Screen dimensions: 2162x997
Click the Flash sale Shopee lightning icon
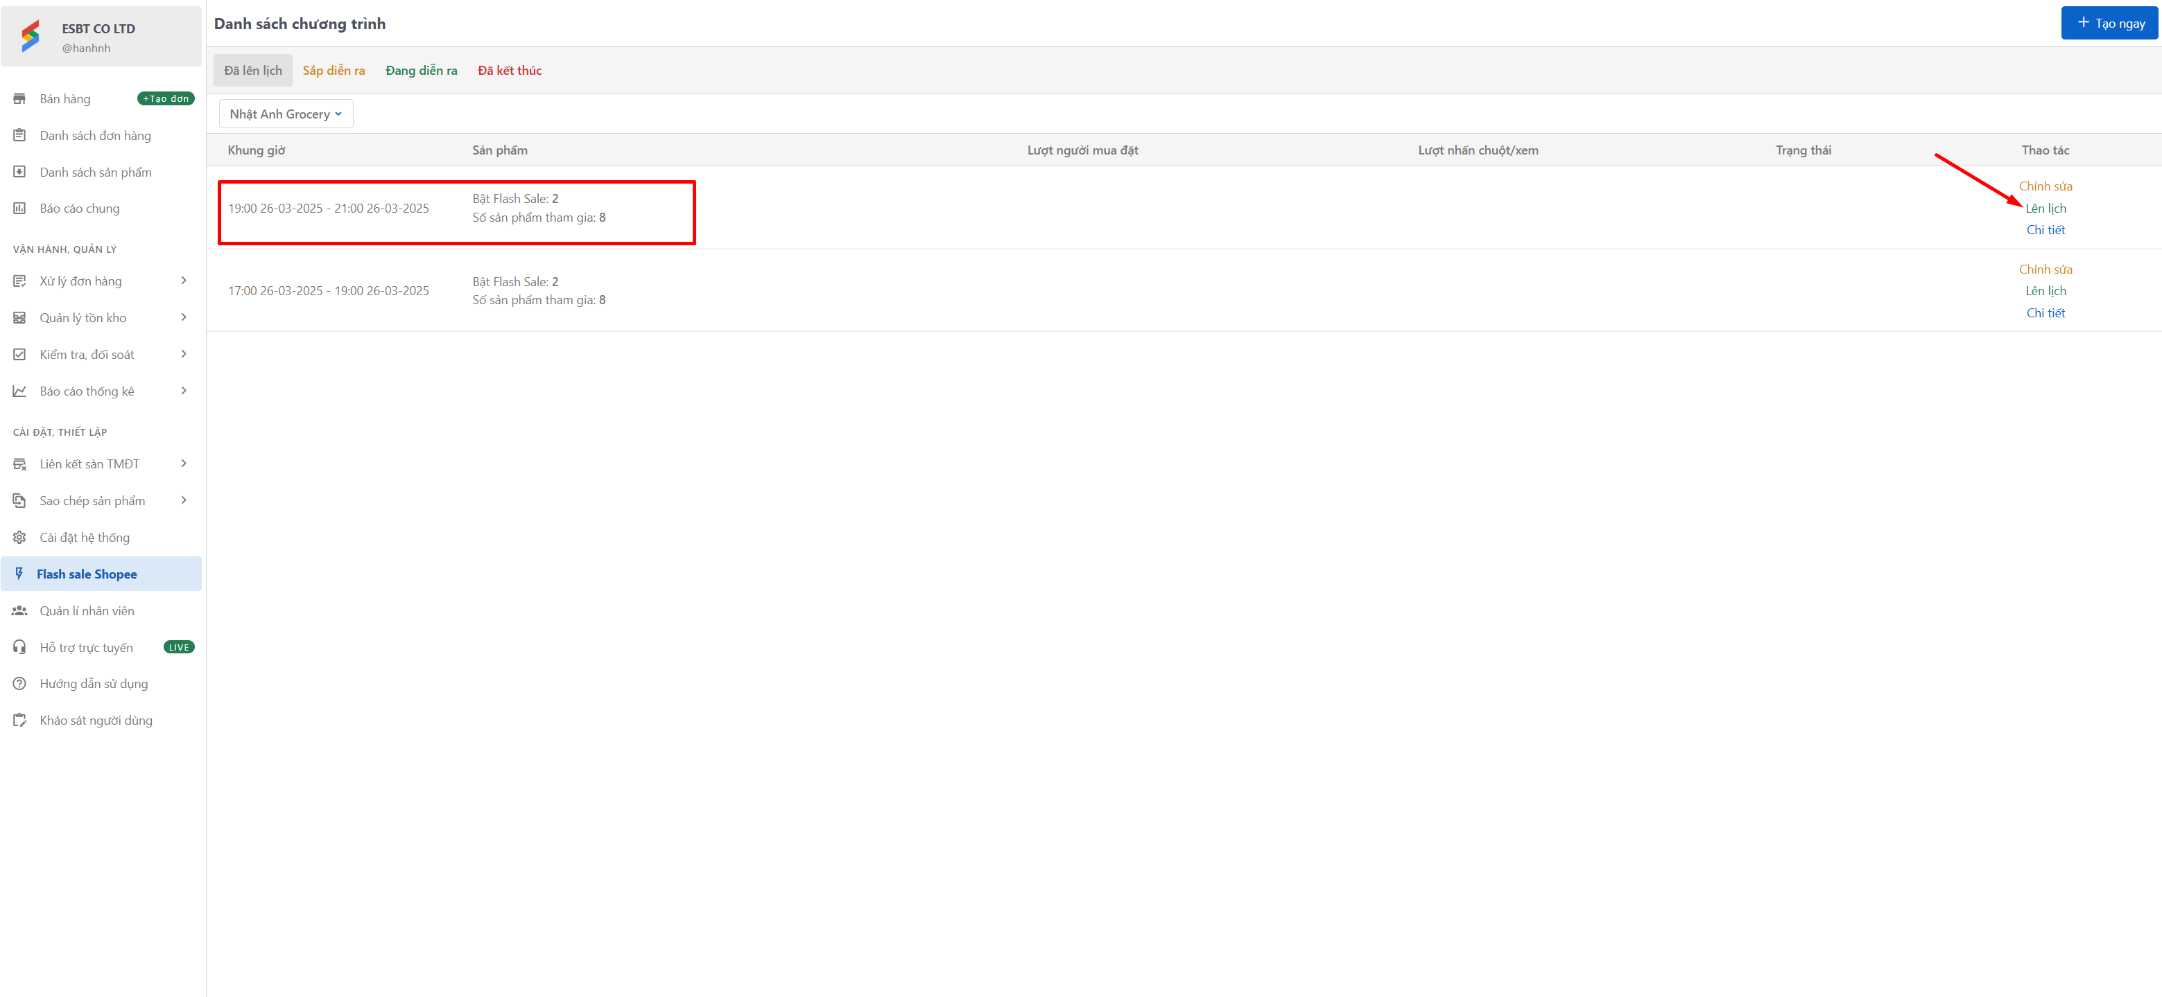19,574
